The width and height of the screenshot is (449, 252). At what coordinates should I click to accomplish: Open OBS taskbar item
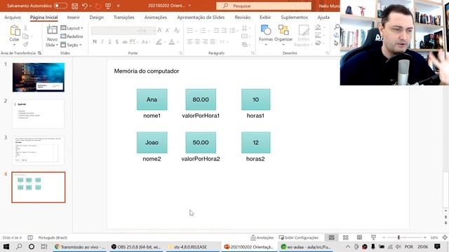click(x=137, y=247)
